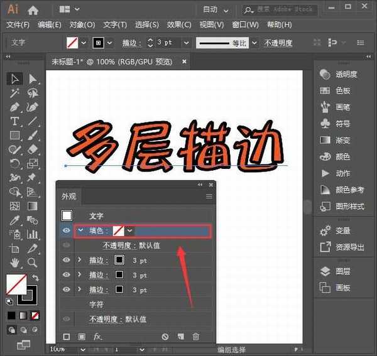Pick the Rectangle tool
Viewport: 377px width, 356px height.
point(14,136)
